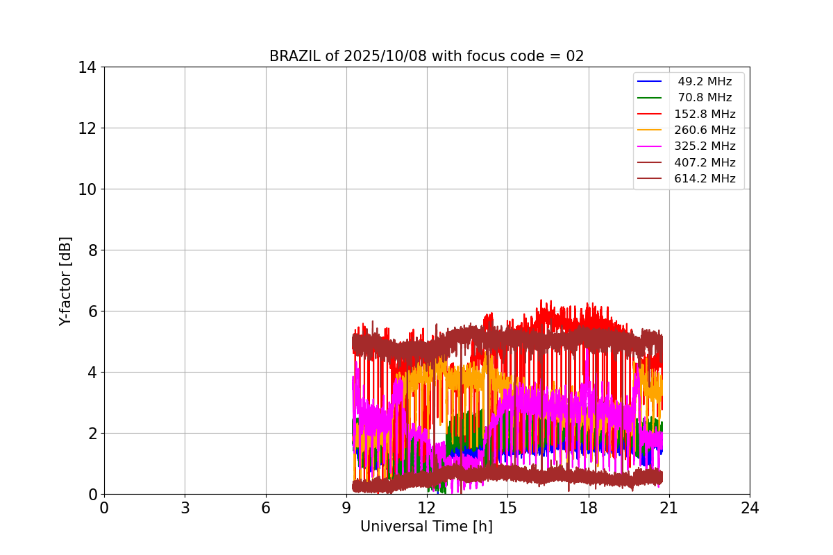Click the '2' tick on the Y-factor axis
Image resolution: width=833 pixels, height=555 pixels.
coord(92,434)
